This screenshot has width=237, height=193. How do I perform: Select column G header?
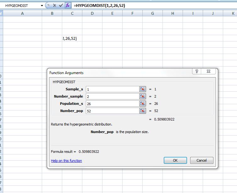pyautogui.click(x=152, y=13)
